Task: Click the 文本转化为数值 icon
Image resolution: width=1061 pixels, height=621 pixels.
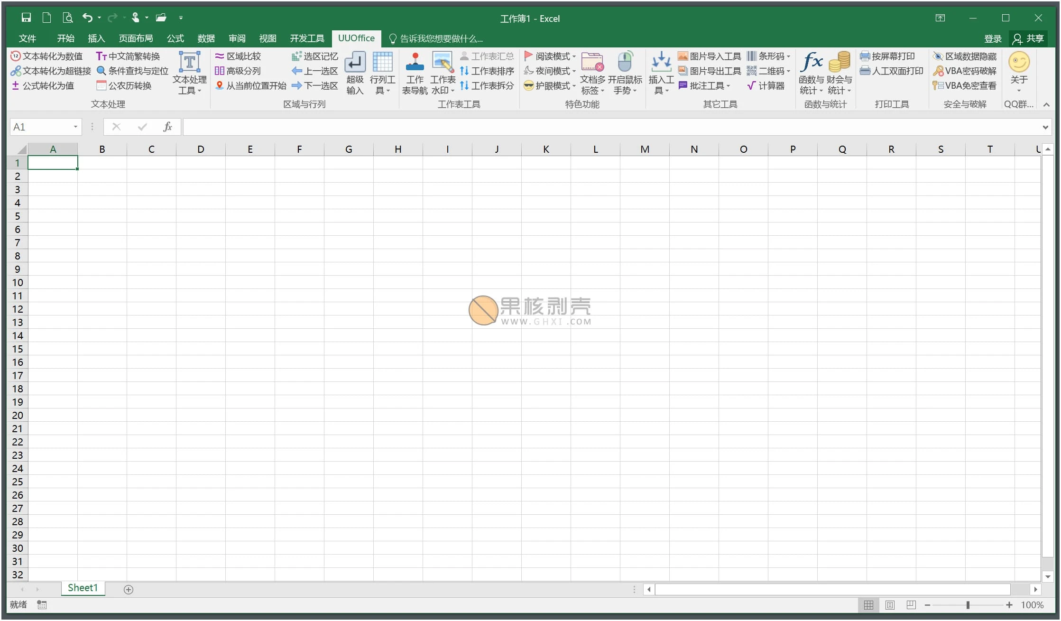Action: 15,56
